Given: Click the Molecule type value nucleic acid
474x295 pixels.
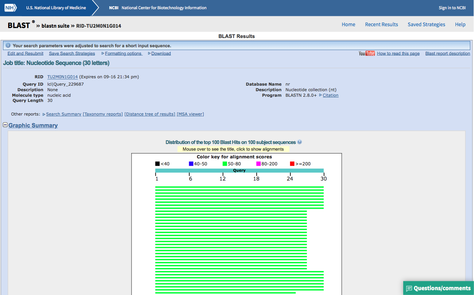Looking at the screenshot, I should pos(59,95).
